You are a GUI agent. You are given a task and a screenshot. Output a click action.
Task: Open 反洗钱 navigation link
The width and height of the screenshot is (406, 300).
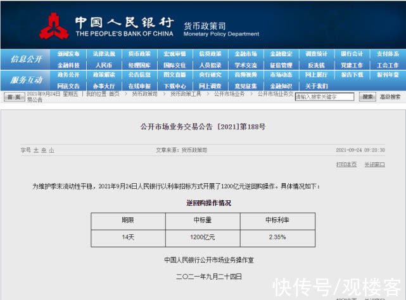(317, 65)
